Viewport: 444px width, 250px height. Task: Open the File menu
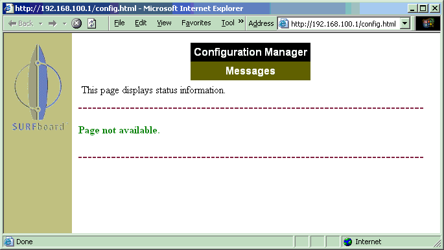coord(119,23)
